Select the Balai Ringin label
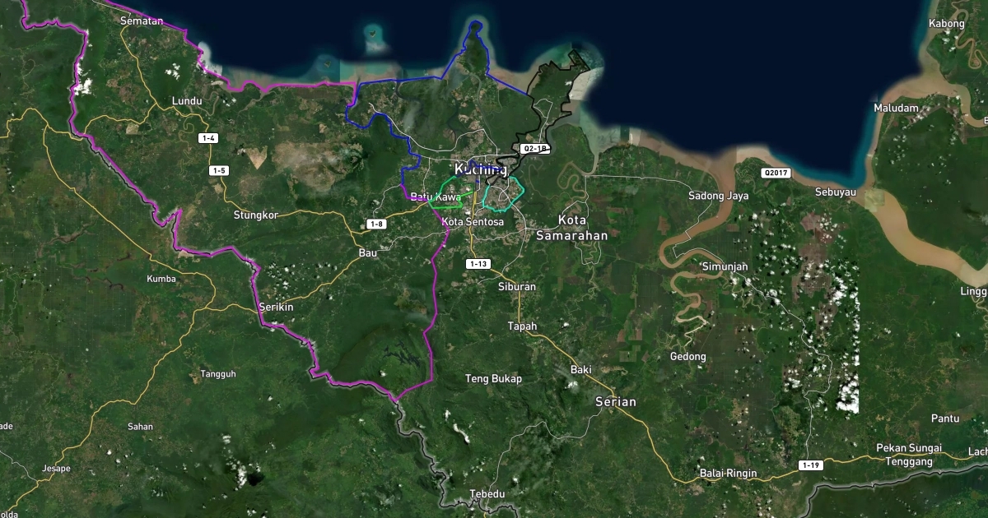 (728, 474)
